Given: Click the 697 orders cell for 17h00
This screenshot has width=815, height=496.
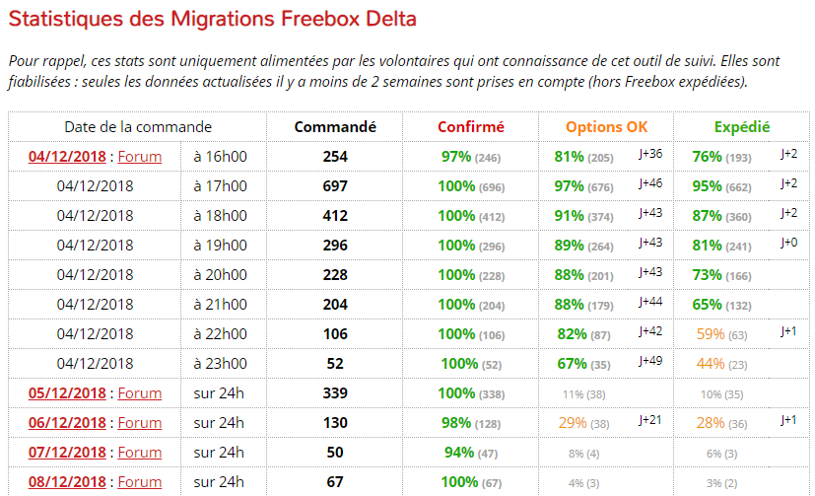Looking at the screenshot, I should coord(335,185).
